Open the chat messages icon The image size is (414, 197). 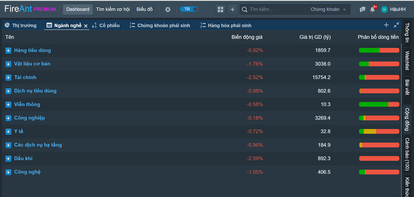(362, 9)
